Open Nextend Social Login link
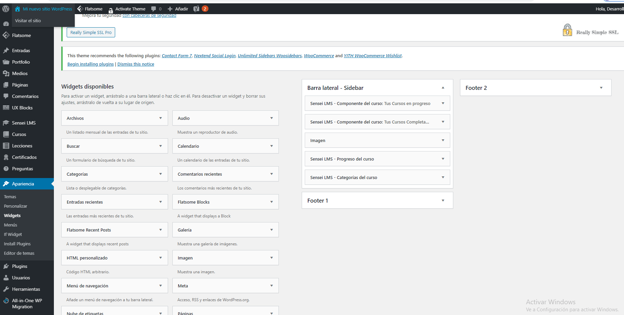Viewport: 624px width, 315px height. point(215,56)
